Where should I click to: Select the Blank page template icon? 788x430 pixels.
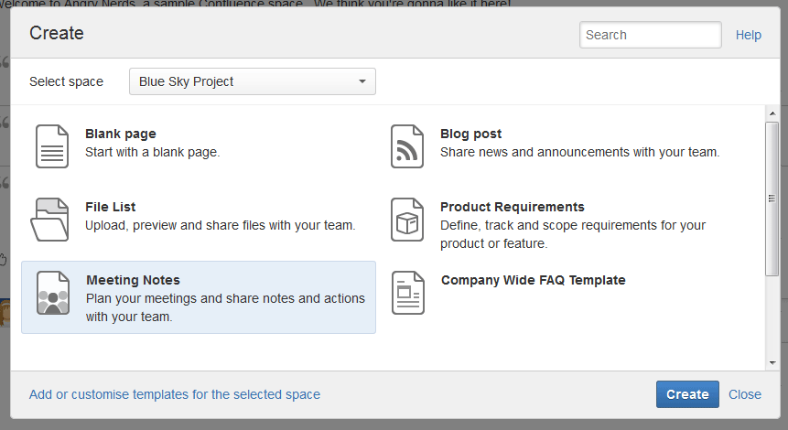(52, 146)
